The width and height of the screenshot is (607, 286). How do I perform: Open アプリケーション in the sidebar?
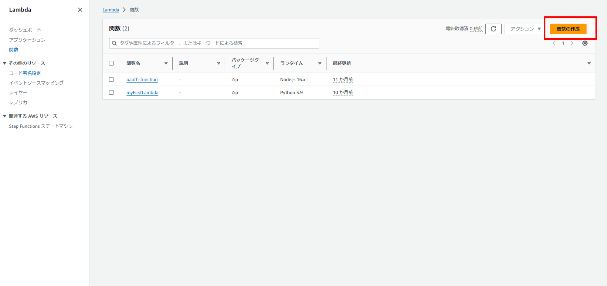pyautogui.click(x=27, y=39)
